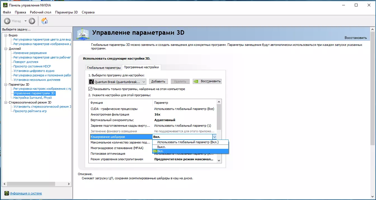
Task: Select 'Использовать глобальный параметр (Вкл.)' option
Action: pos(190,142)
